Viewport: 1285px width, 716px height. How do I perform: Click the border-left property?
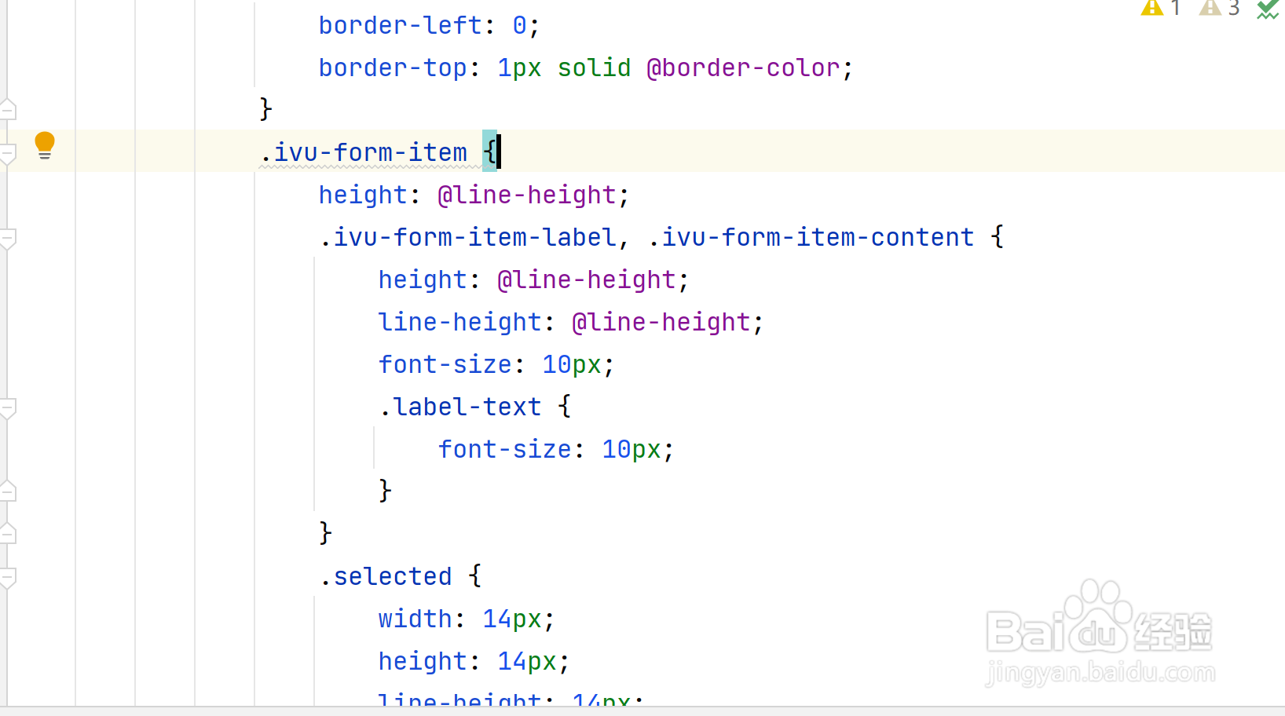(401, 25)
